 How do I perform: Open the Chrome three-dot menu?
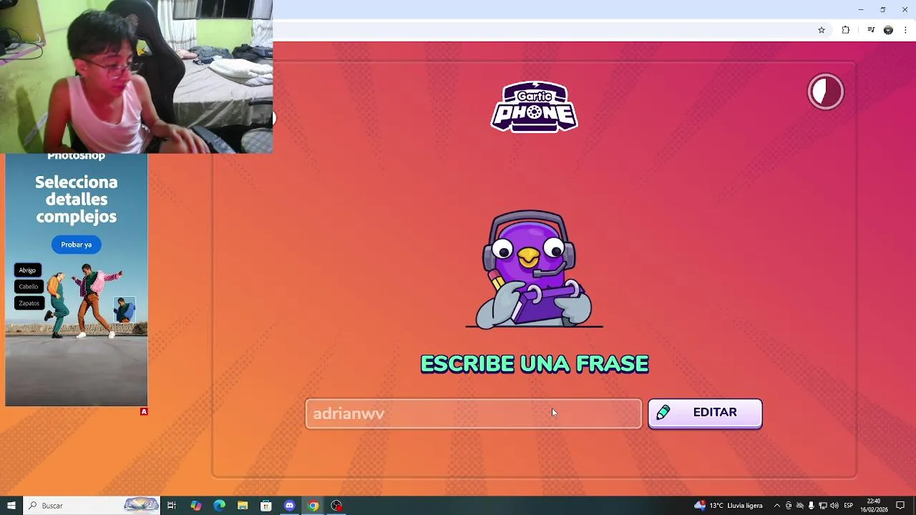(x=906, y=30)
